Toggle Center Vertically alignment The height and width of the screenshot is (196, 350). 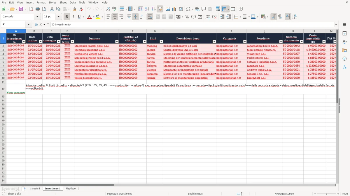(x=136, y=17)
